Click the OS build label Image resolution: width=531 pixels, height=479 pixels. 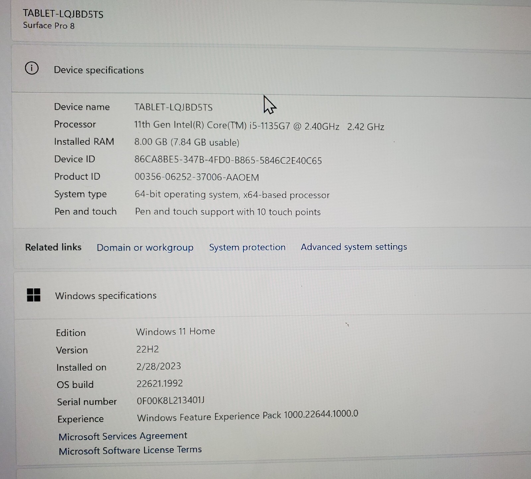click(x=75, y=384)
